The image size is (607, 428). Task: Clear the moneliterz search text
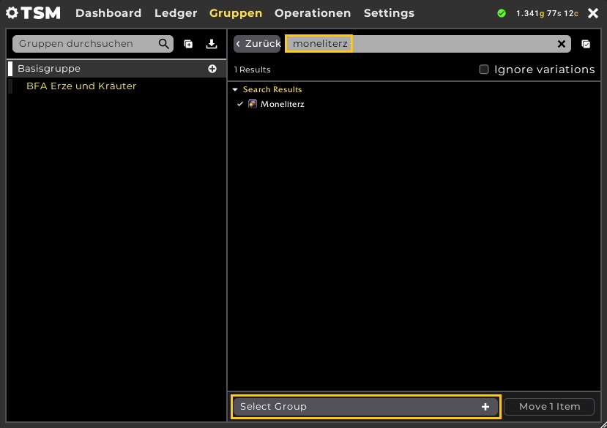[562, 44]
